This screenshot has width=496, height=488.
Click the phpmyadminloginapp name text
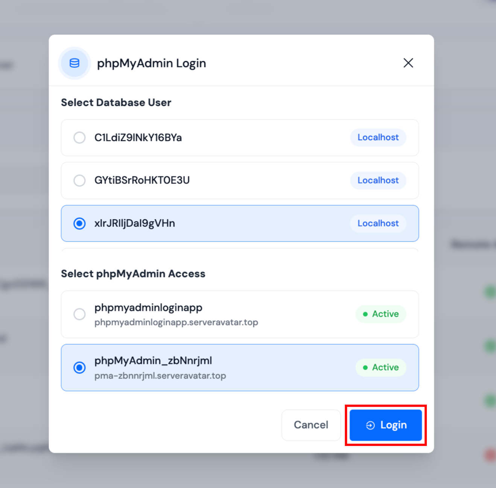148,308
